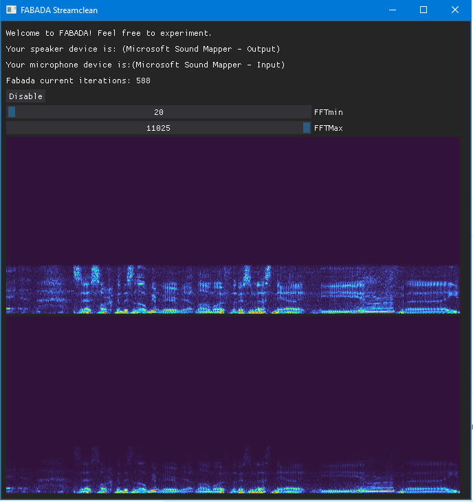Click the empty area above the lower spectrogram
This screenshot has height=503, width=473.
(232, 378)
